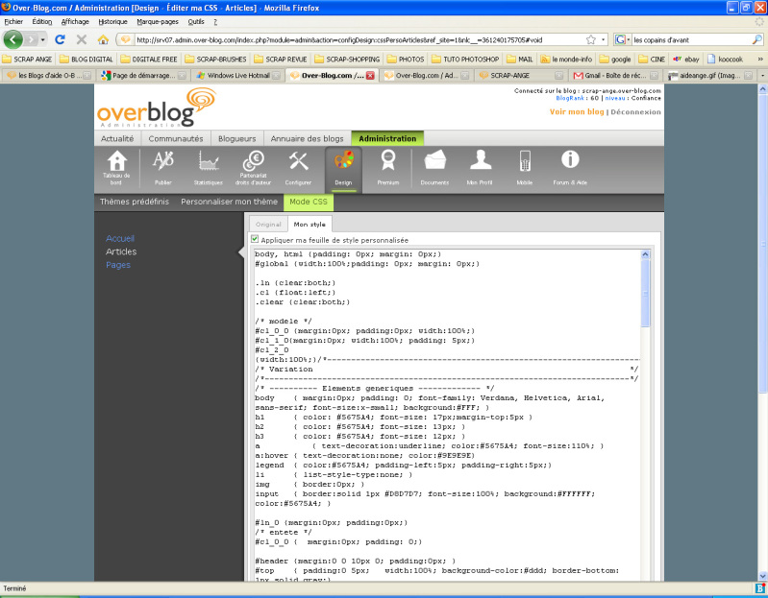Switch to the Mon style tab
The image size is (768, 598).
pyautogui.click(x=310, y=224)
